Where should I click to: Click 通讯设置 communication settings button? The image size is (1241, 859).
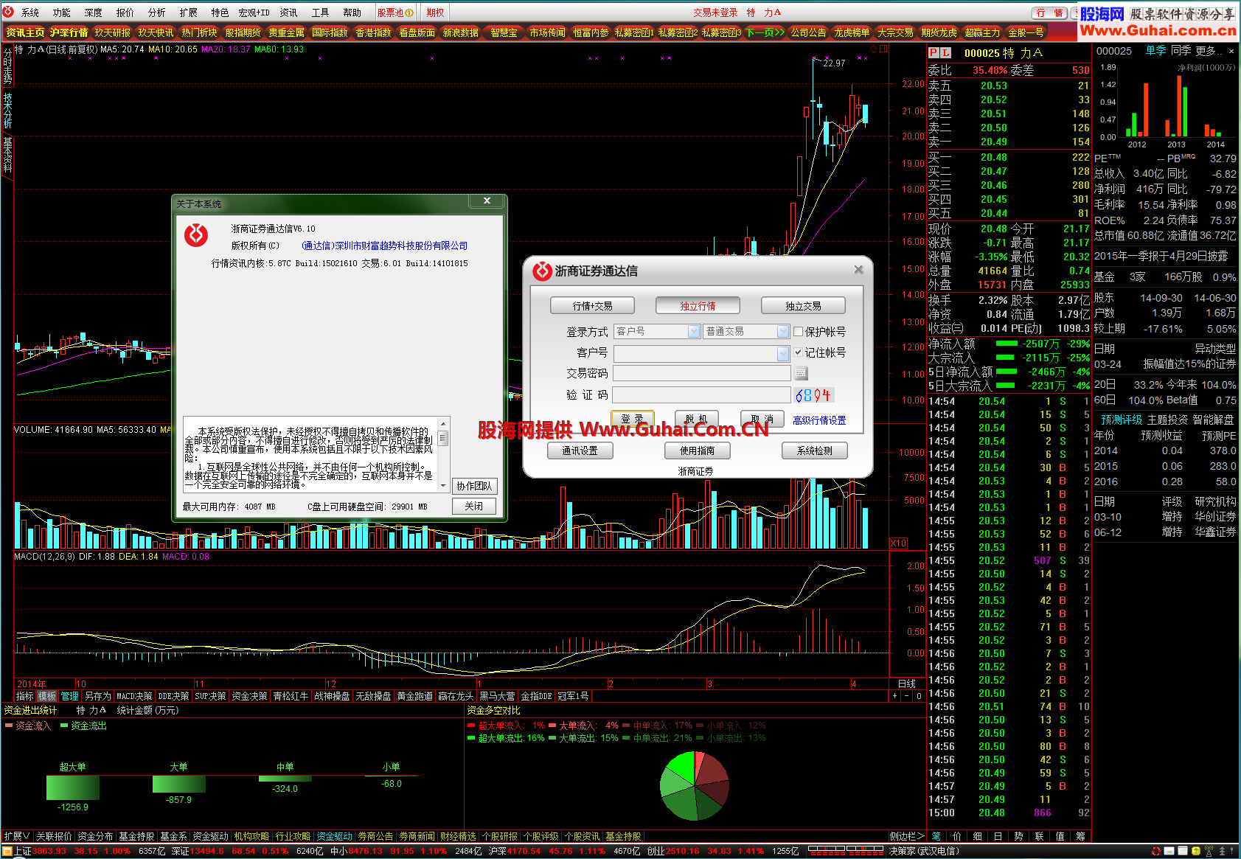point(580,451)
